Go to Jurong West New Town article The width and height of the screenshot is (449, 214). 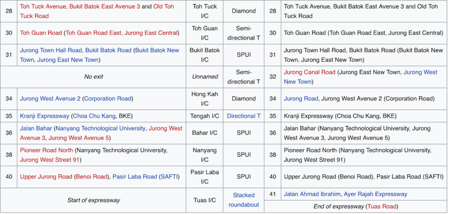[420, 72]
